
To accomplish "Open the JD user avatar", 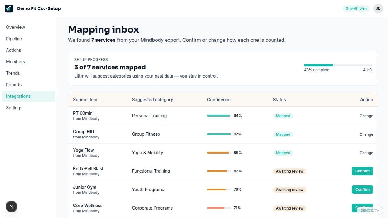I will 378,8.
